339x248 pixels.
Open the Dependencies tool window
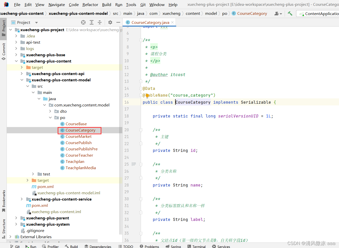(98, 246)
